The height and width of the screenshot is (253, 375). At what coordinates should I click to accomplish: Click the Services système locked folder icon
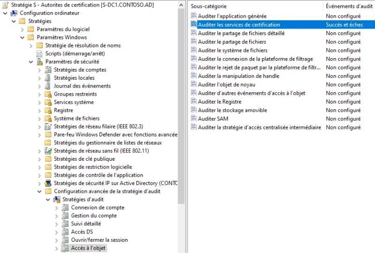[x=48, y=102]
